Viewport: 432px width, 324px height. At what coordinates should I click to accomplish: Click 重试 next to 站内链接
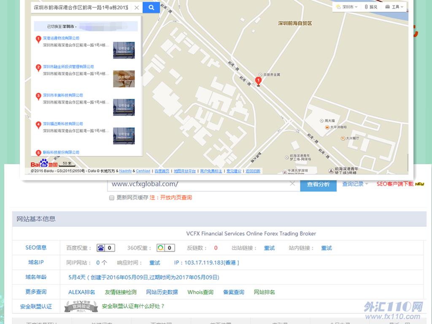(x=327, y=248)
